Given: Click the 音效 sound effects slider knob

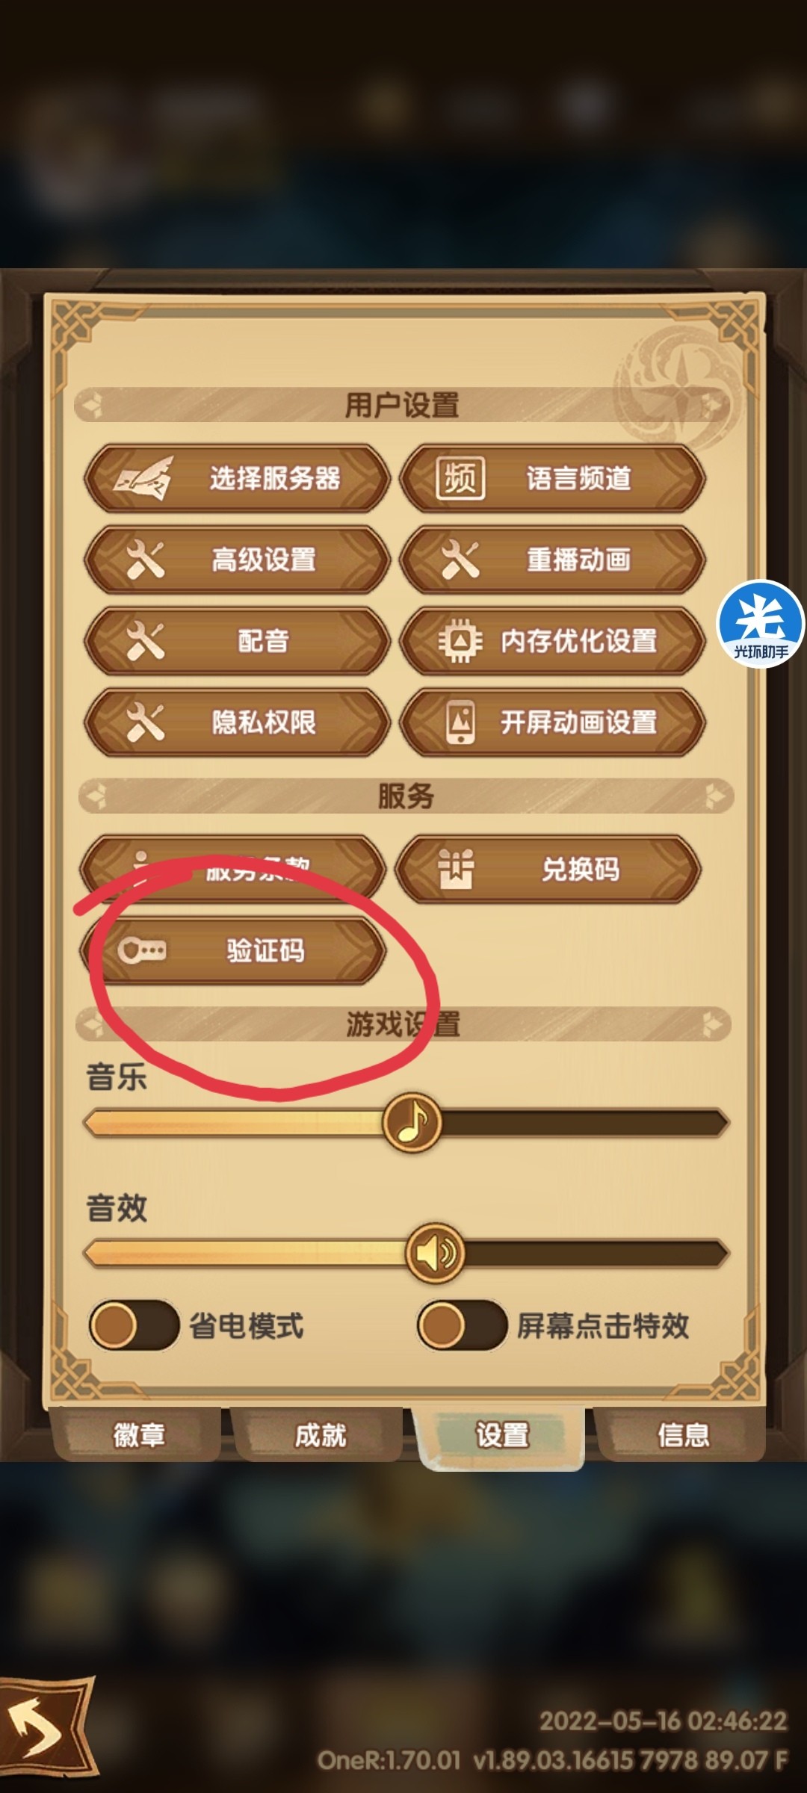Looking at the screenshot, I should click(x=435, y=1253).
